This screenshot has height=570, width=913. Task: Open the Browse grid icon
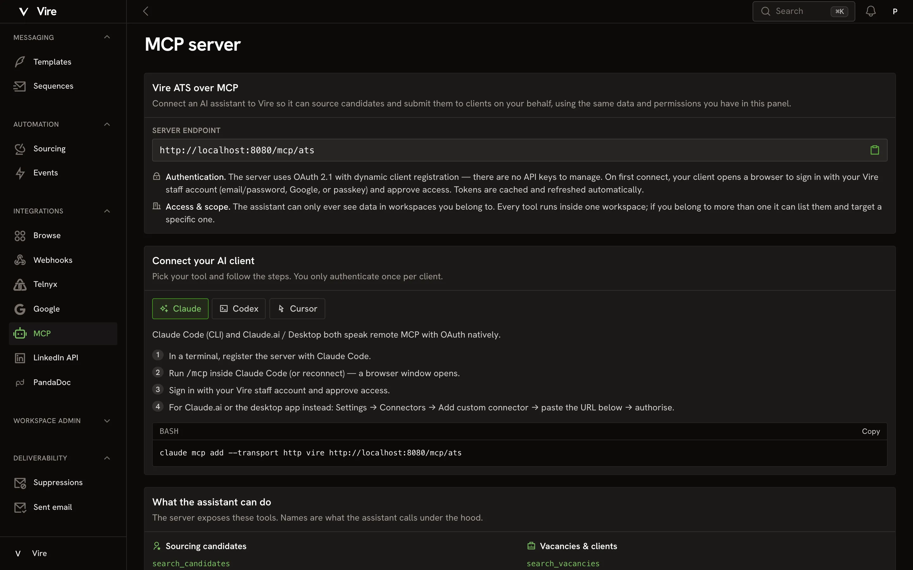pos(20,236)
